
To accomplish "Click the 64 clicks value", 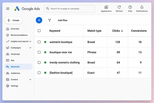I will coord(118,62).
